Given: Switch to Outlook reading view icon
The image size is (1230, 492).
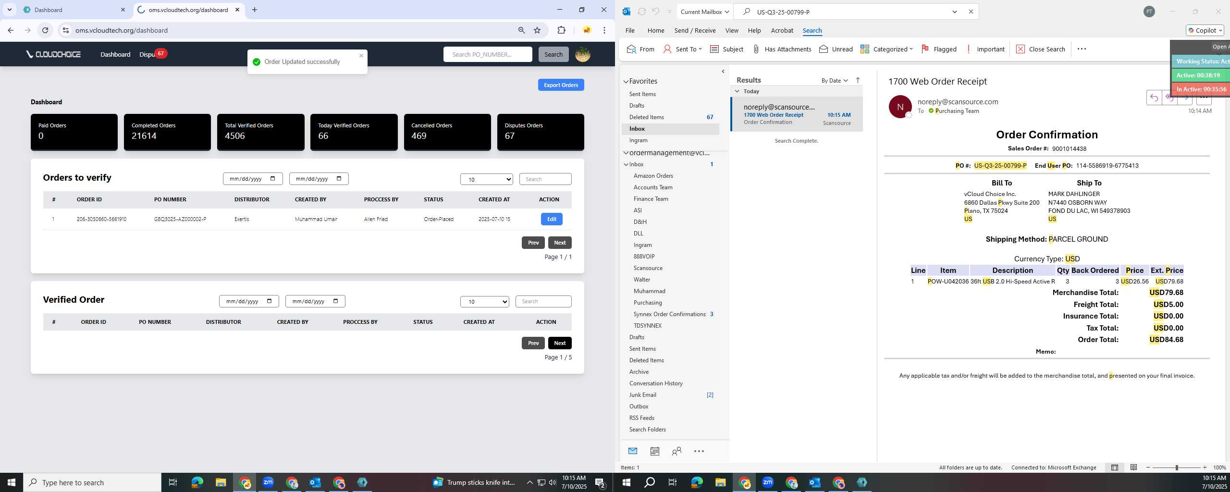Looking at the screenshot, I should tap(1133, 467).
